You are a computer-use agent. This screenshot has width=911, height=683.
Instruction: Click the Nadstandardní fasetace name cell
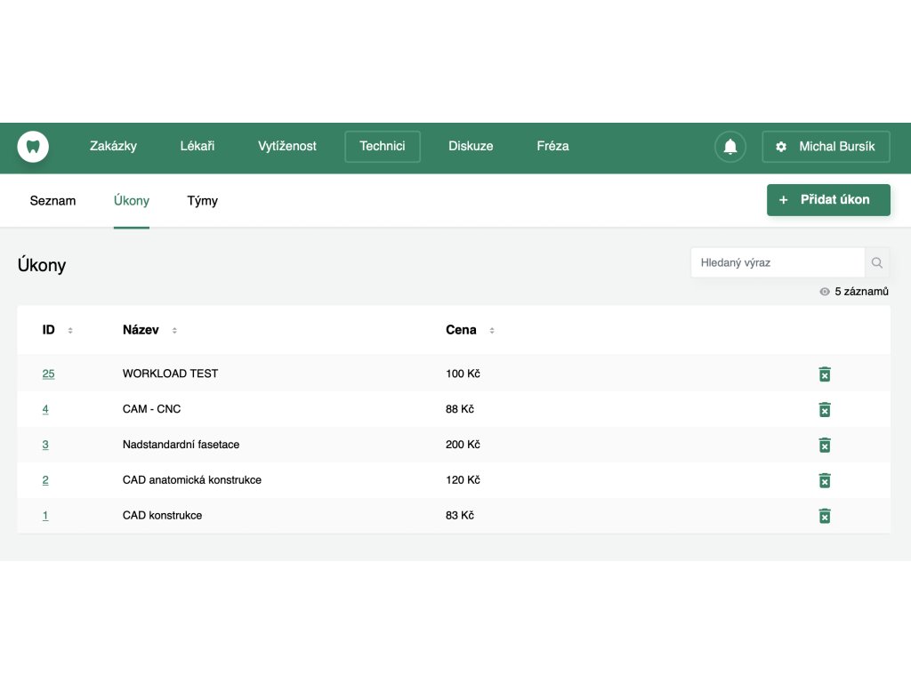coord(181,445)
